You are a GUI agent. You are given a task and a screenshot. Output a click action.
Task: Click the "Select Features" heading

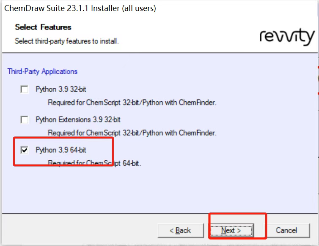(x=43, y=27)
